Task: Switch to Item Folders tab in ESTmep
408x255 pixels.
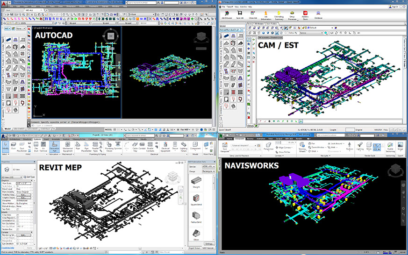Action: (272, 24)
